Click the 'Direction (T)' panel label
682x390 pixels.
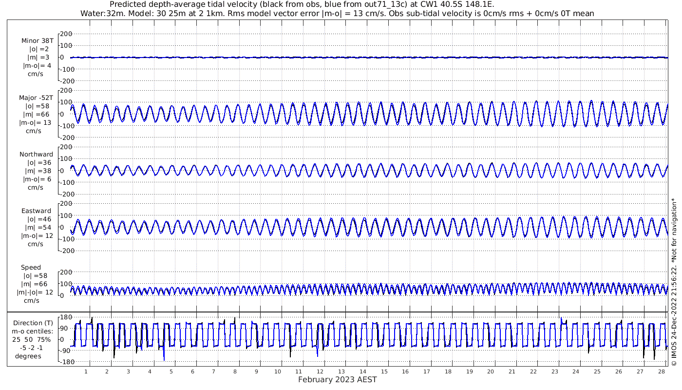tap(33, 323)
